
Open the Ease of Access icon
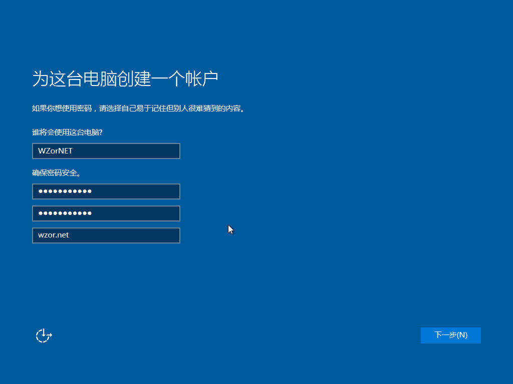pos(44,335)
